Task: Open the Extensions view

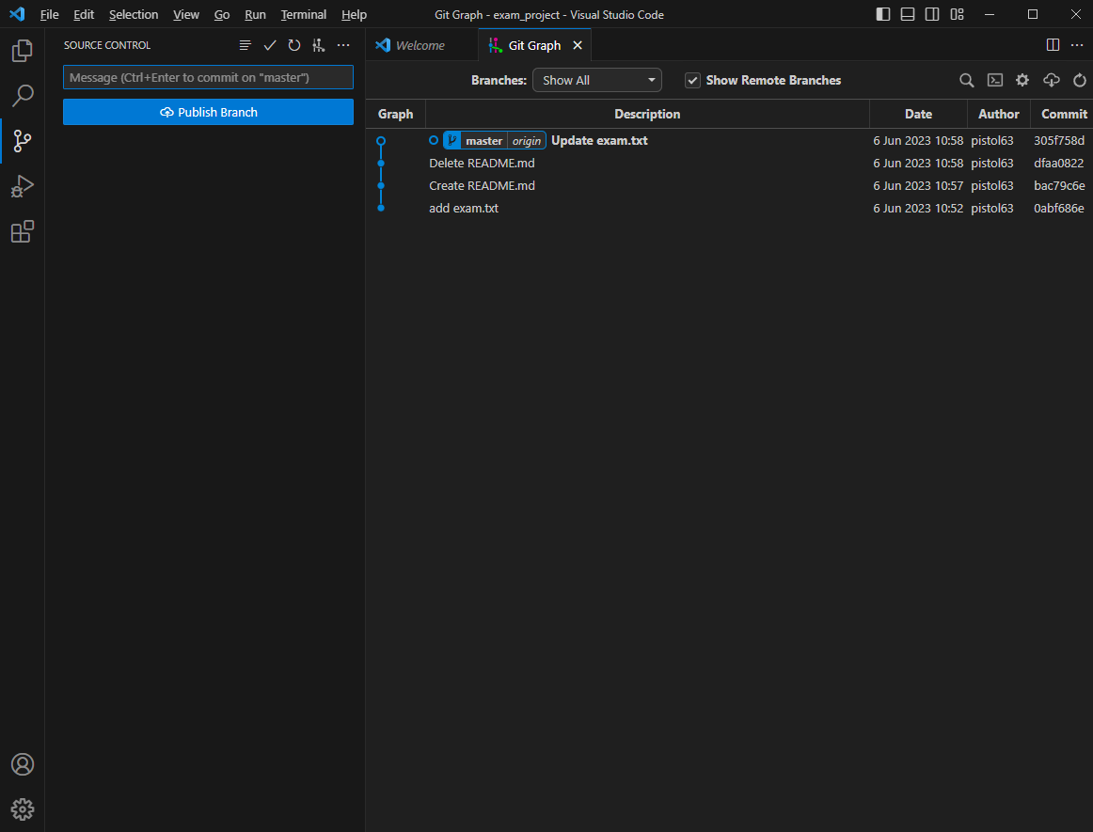Action: pyautogui.click(x=23, y=231)
